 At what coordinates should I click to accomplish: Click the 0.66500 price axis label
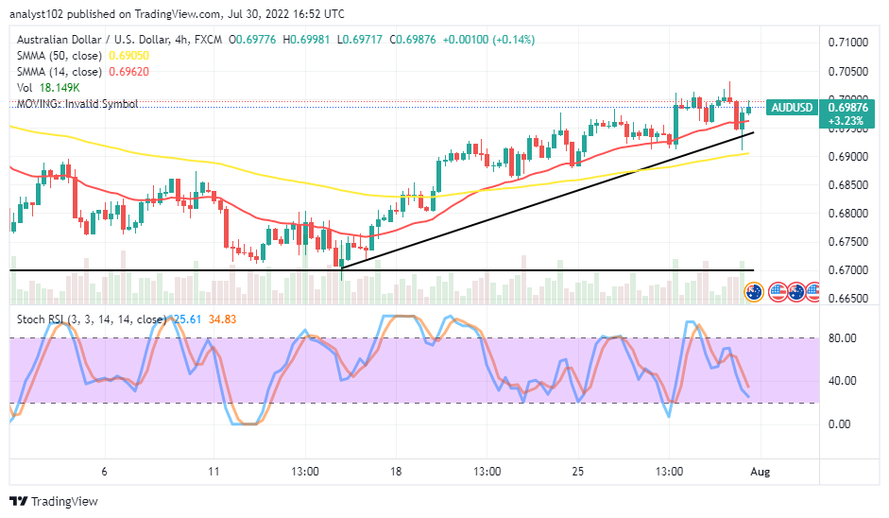click(x=848, y=299)
